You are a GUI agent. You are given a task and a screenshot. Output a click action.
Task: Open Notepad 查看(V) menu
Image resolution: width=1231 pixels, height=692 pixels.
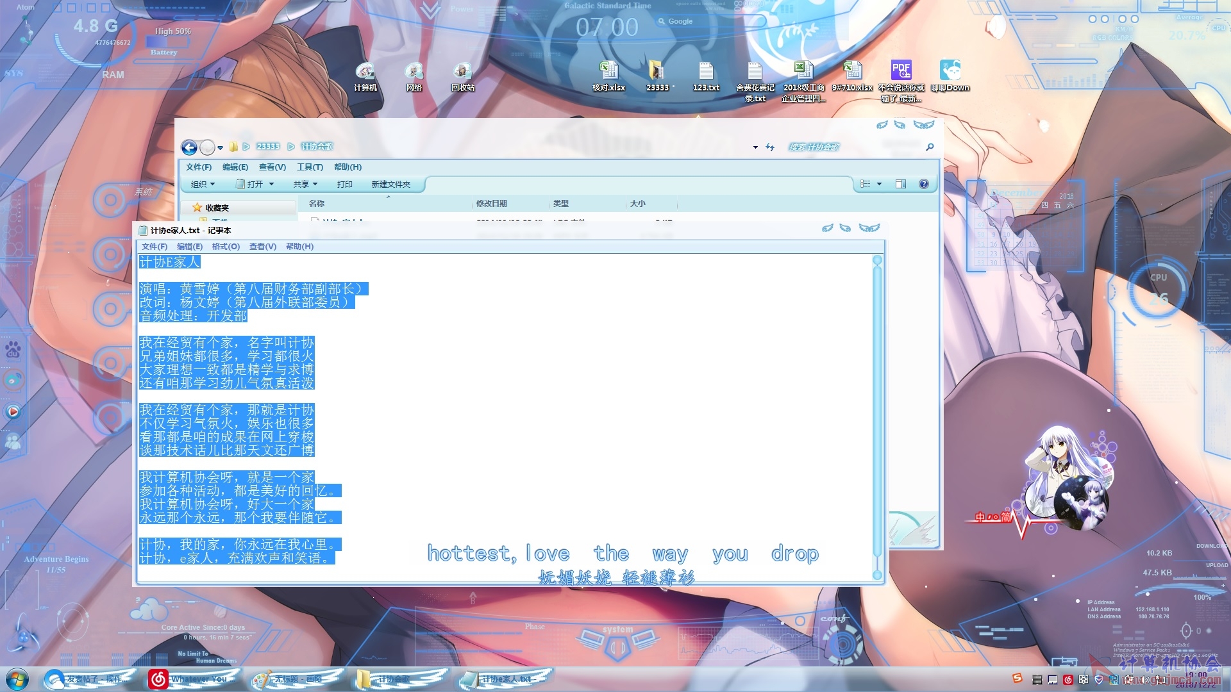click(x=263, y=247)
